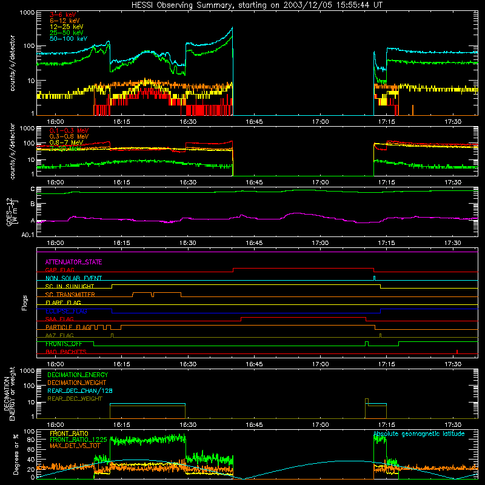Select the SC_IN_SUNLIGHT flag label

(70, 286)
